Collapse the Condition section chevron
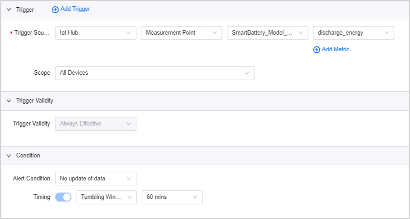 click(9, 156)
